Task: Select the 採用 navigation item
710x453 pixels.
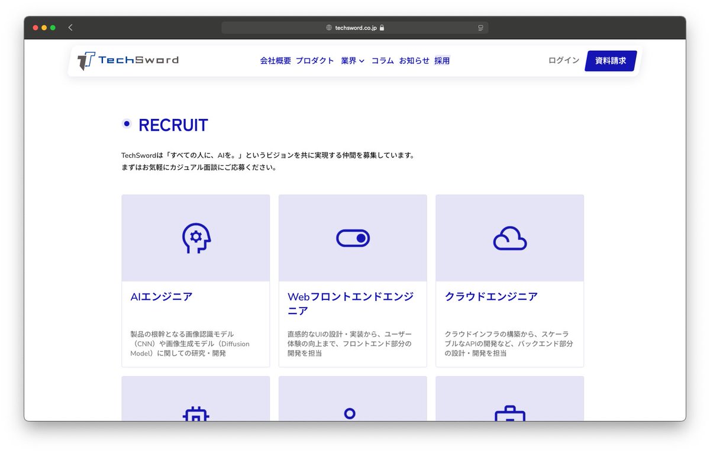Action: coord(442,60)
